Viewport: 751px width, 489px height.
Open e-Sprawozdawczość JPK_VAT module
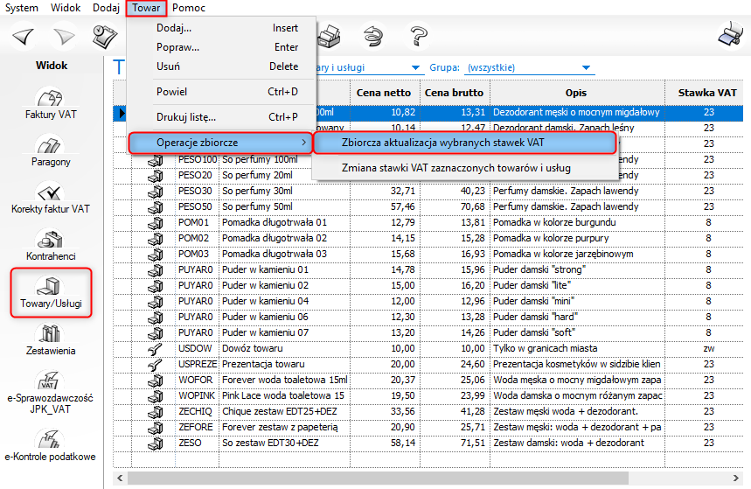point(51,391)
